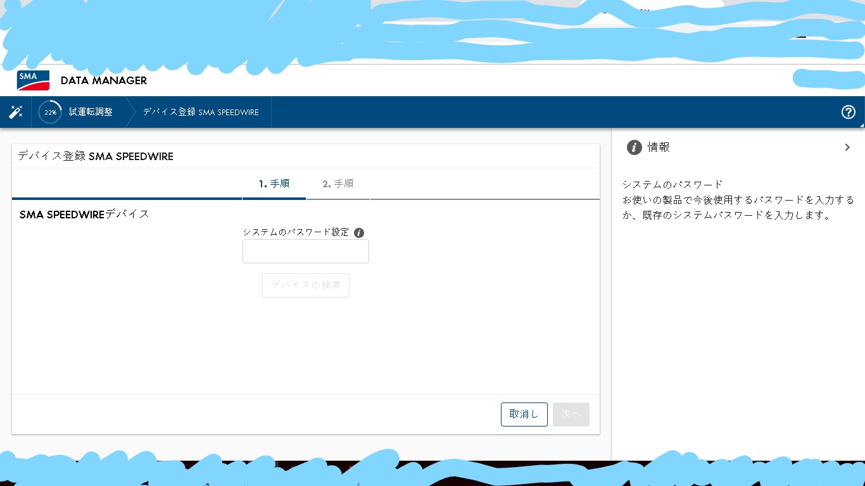Collapse the 情報 panel chevron

pos(847,147)
